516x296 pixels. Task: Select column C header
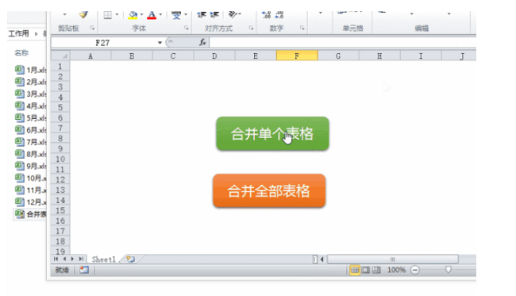pos(173,56)
